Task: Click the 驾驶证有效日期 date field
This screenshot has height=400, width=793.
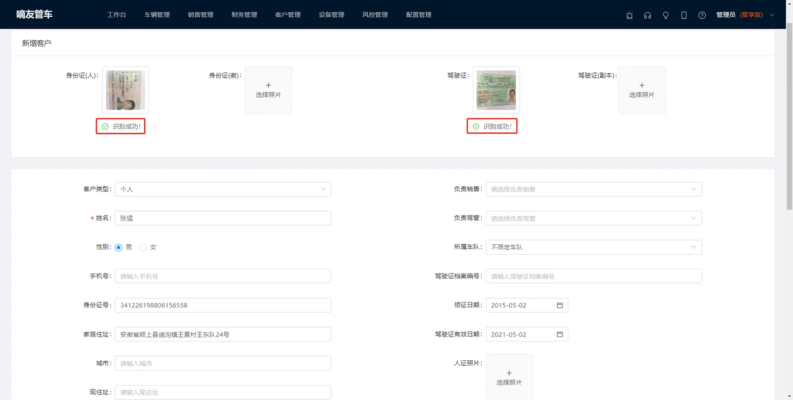Action: tap(527, 335)
